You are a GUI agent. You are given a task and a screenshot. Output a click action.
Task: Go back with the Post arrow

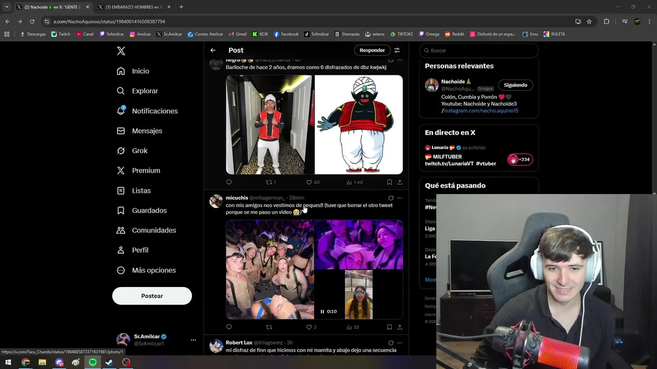[213, 50]
